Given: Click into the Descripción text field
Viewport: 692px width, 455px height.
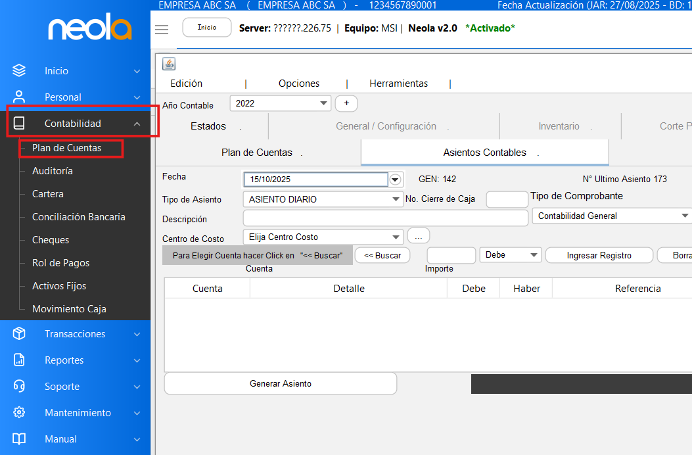Looking at the screenshot, I should click(x=385, y=218).
